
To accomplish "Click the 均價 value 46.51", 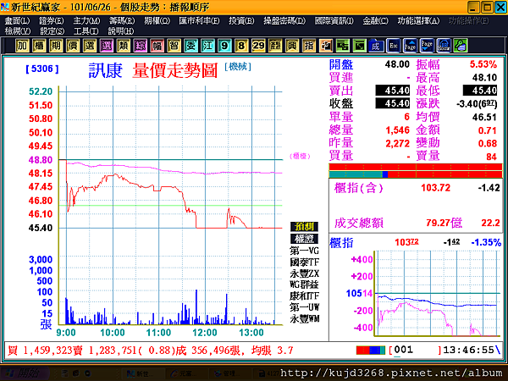I will 484,118.
